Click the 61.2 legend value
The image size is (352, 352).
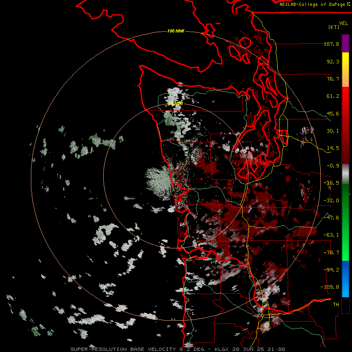coord(333,96)
